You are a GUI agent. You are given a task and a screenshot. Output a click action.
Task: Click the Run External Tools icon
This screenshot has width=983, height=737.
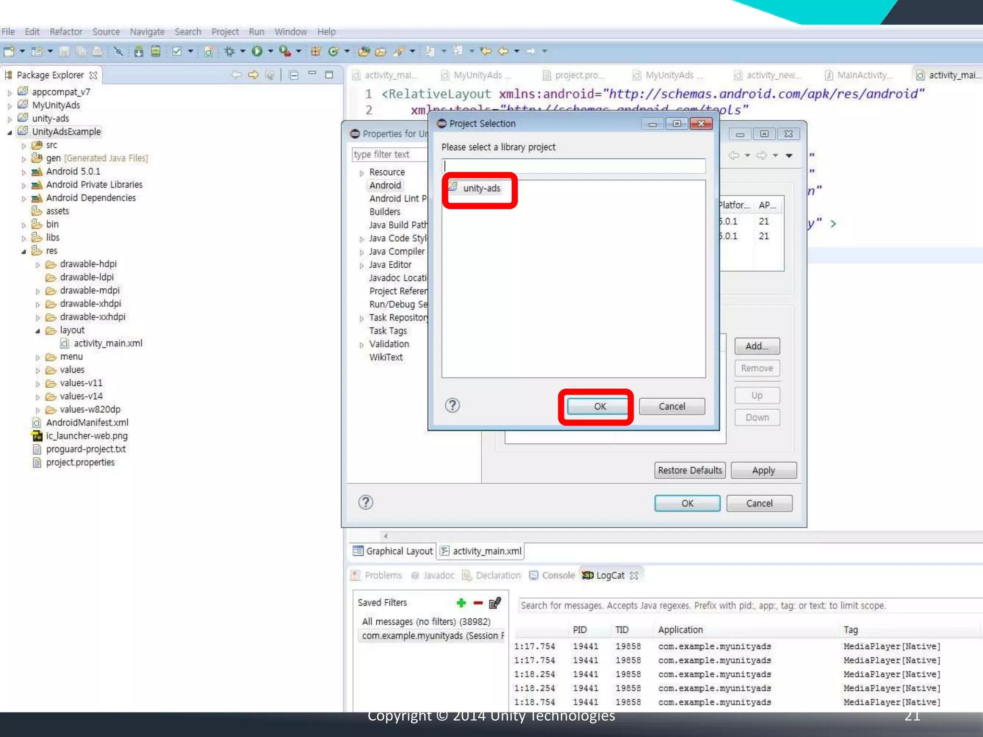tap(285, 51)
